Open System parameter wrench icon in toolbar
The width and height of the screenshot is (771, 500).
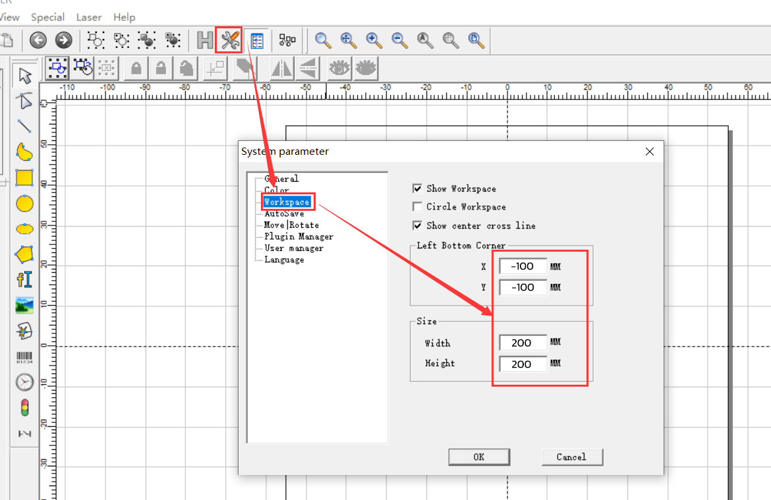pyautogui.click(x=229, y=41)
